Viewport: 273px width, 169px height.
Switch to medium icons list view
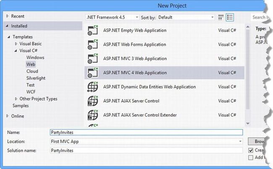pos(230,17)
